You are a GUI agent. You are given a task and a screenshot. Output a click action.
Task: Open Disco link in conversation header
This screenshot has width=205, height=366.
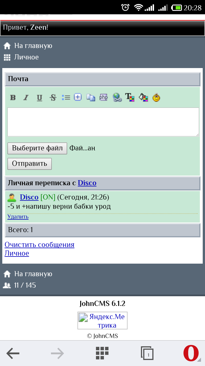[87, 183]
